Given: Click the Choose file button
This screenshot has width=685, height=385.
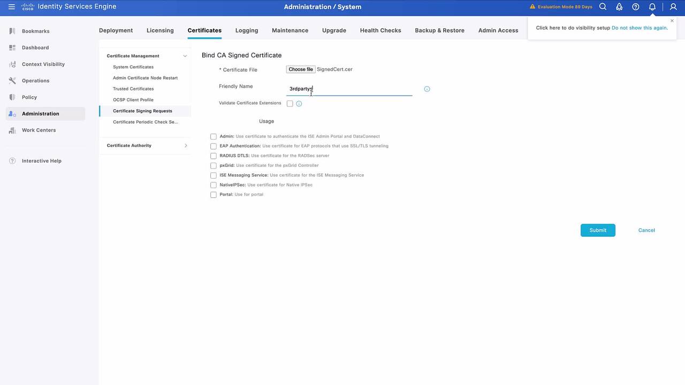Looking at the screenshot, I should [x=301, y=70].
